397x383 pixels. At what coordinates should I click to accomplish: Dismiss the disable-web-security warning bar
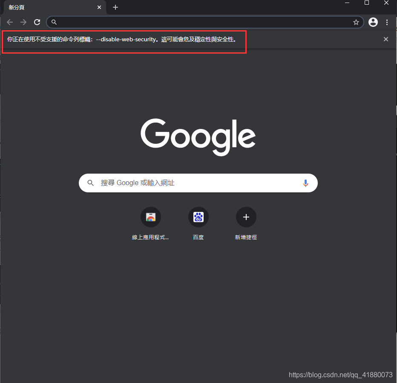click(x=386, y=39)
